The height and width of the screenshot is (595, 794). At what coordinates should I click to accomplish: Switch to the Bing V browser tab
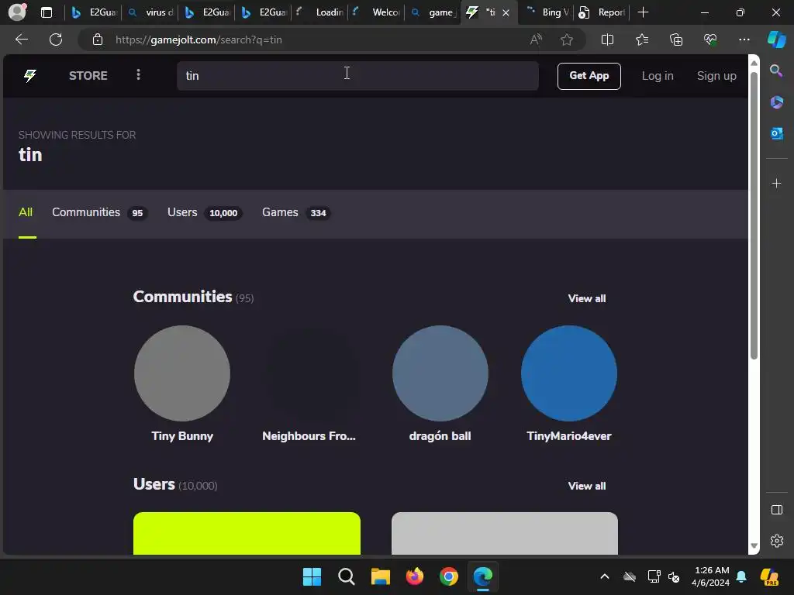[x=548, y=12]
